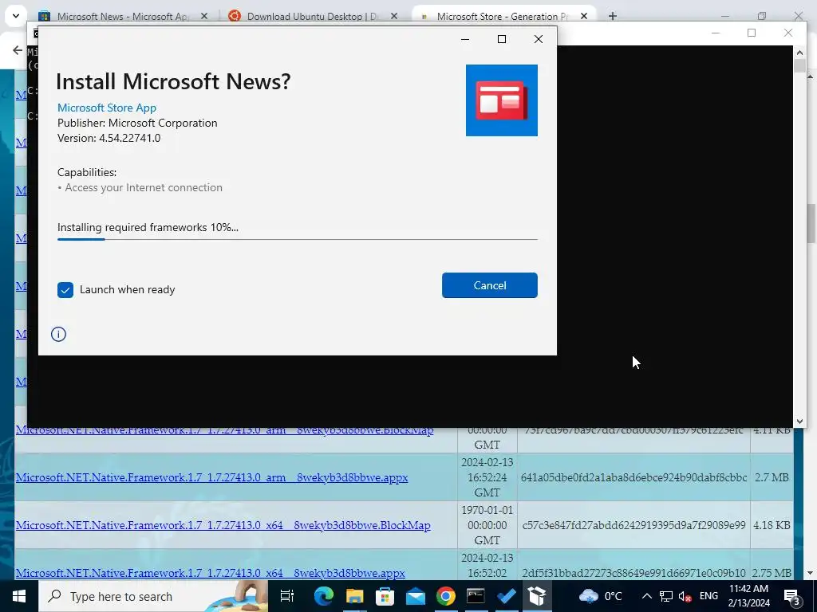Click the Microsoft News app icon

(x=501, y=100)
